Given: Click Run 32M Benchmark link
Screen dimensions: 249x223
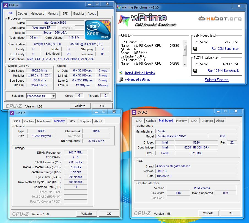Looking at the screenshot, I should [225, 49].
